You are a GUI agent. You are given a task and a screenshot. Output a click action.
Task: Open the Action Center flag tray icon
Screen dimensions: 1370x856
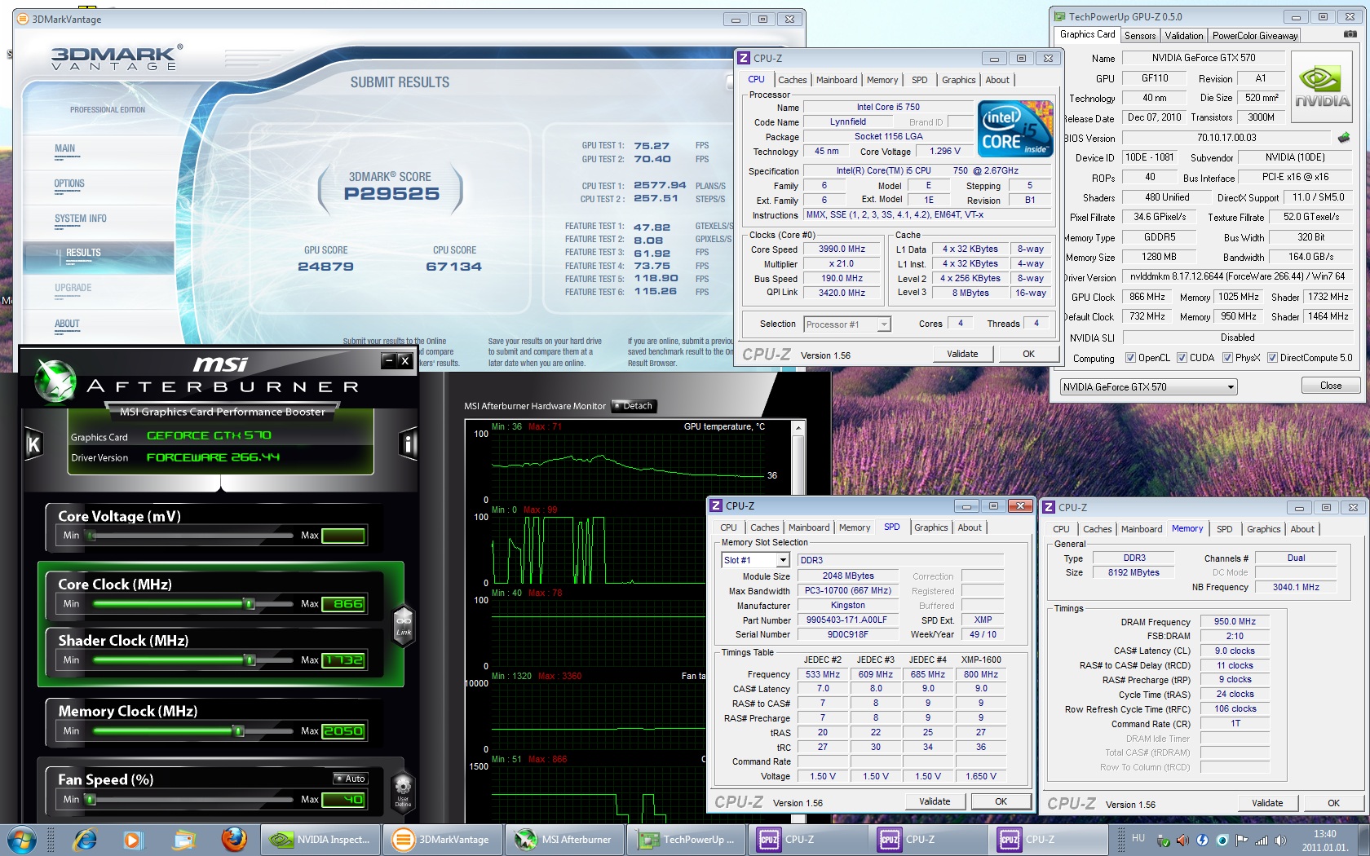tap(1241, 840)
